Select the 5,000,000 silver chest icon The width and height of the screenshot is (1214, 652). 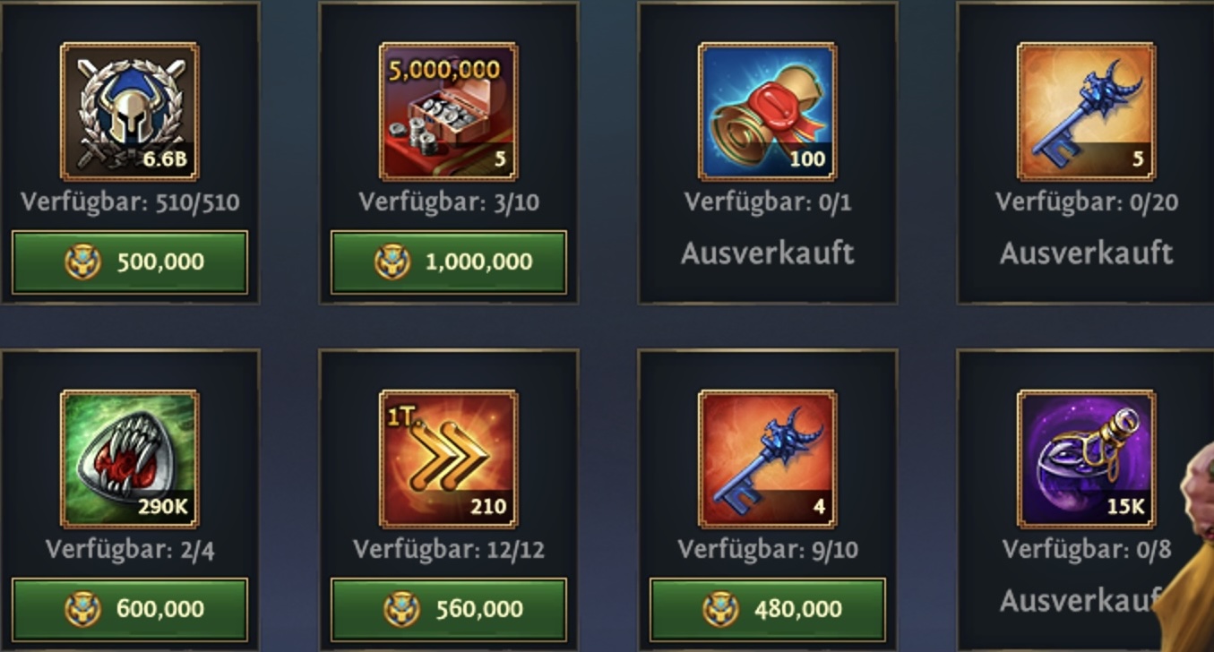click(x=449, y=112)
